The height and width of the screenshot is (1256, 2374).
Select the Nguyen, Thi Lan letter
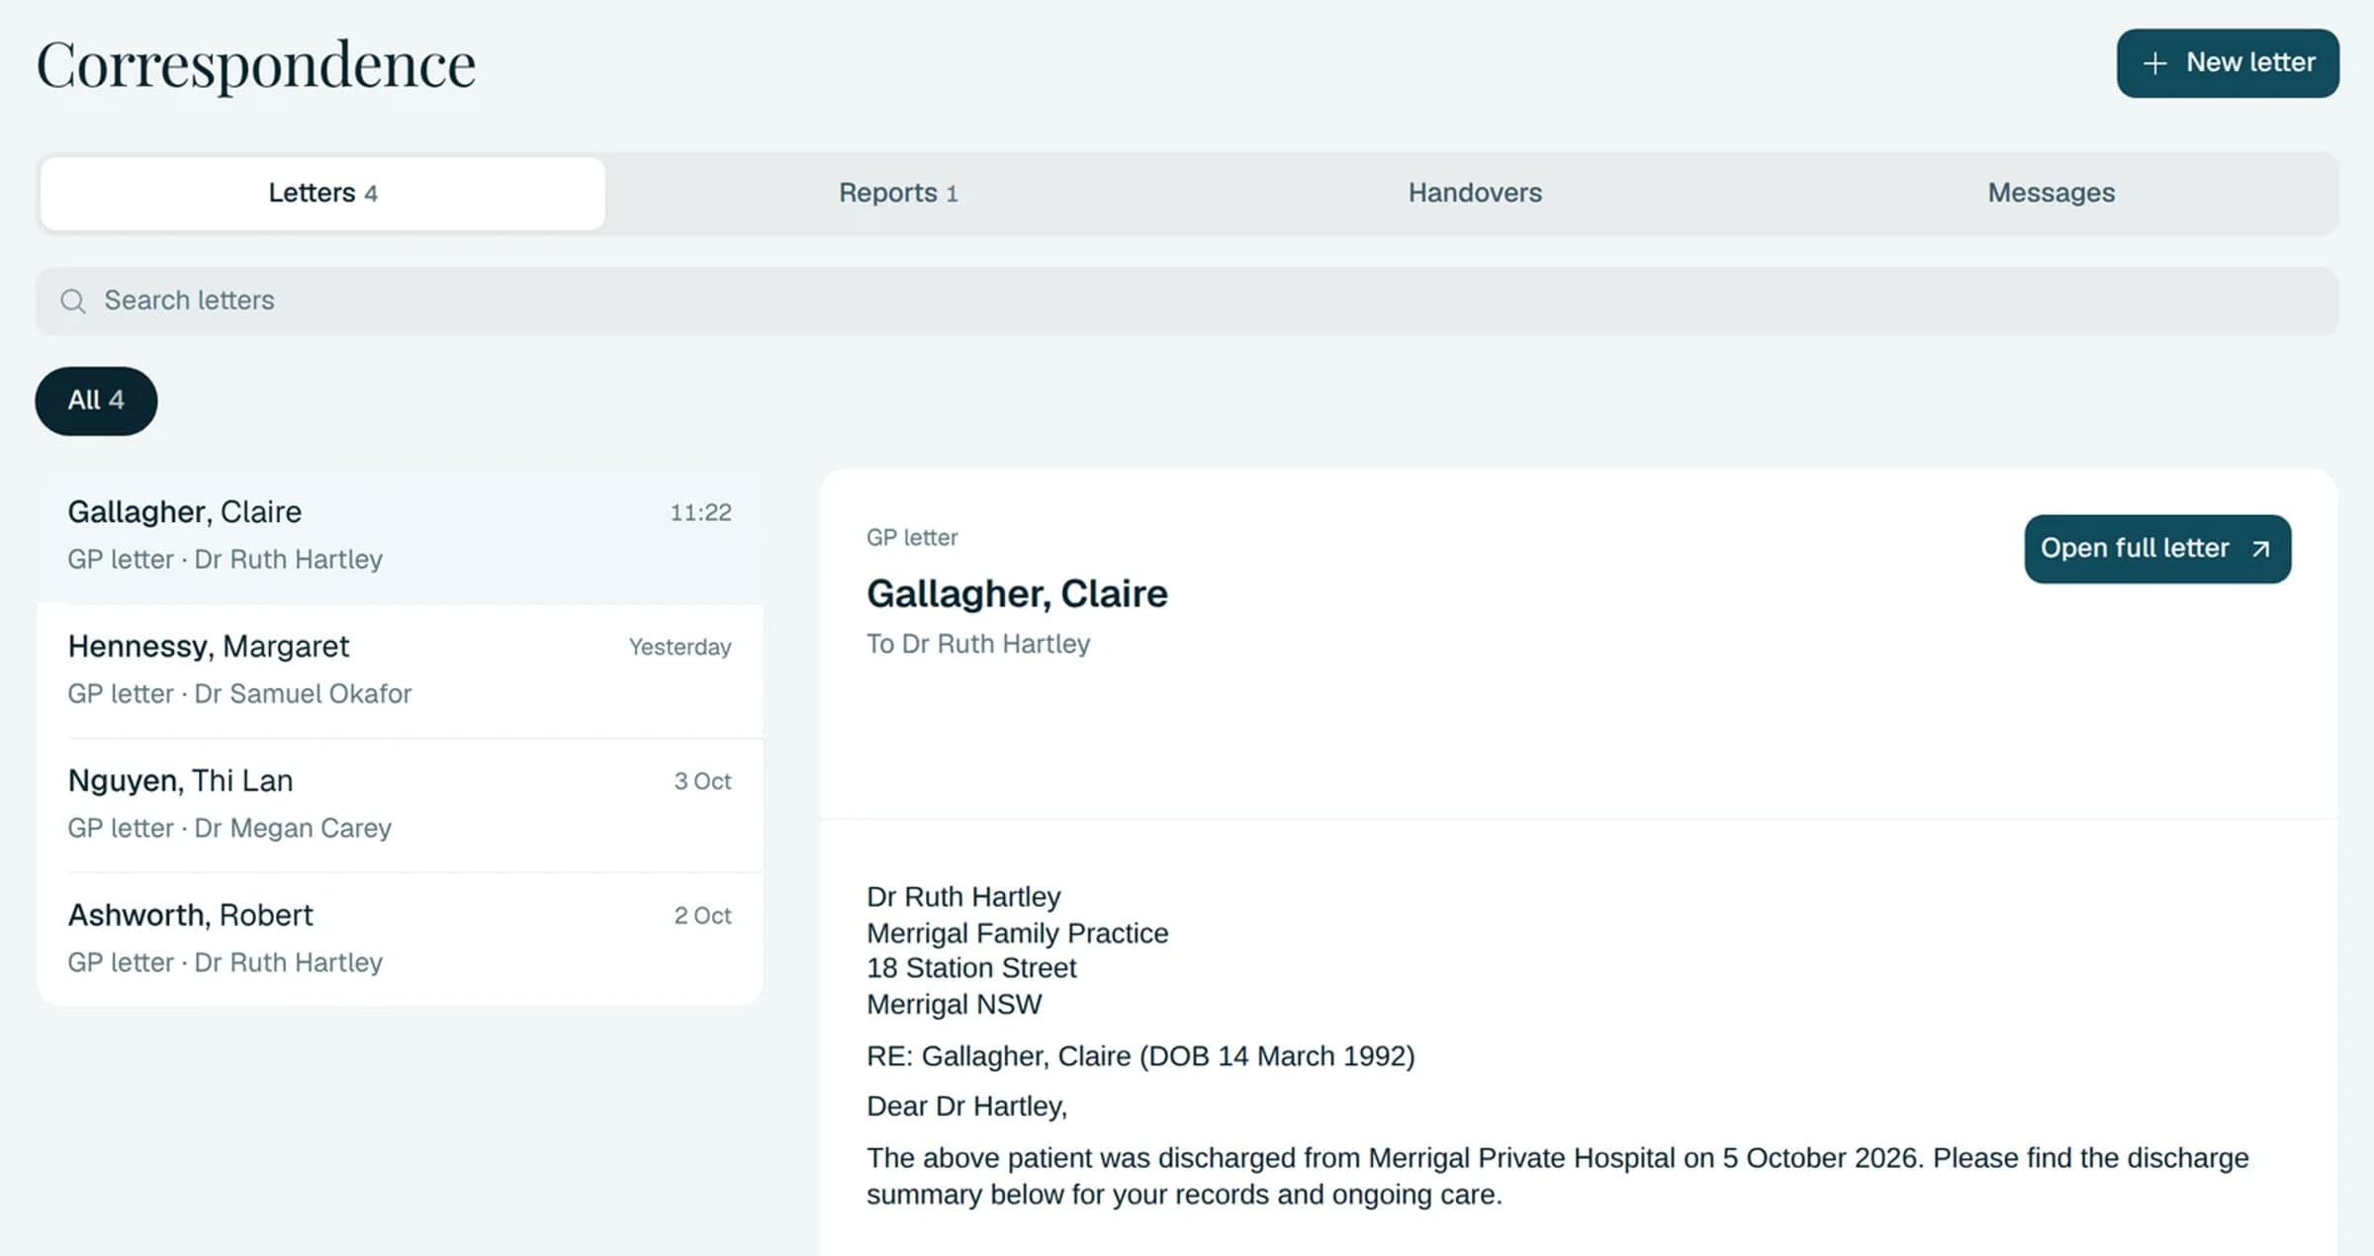(x=400, y=805)
